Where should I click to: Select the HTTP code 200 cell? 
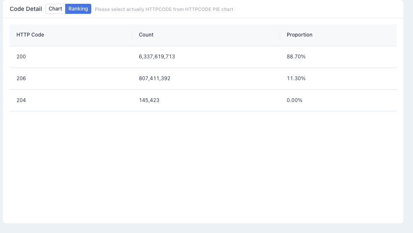point(21,57)
